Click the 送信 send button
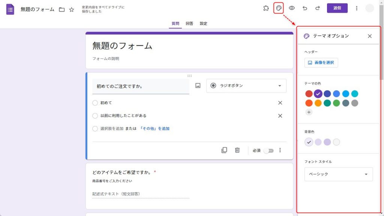 point(337,8)
